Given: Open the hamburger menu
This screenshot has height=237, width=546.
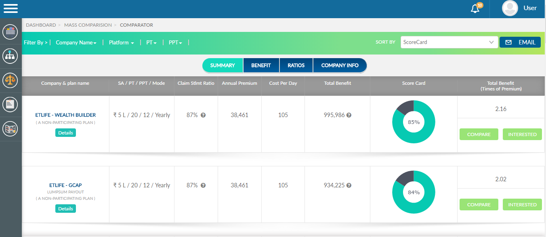Looking at the screenshot, I should (10, 8).
